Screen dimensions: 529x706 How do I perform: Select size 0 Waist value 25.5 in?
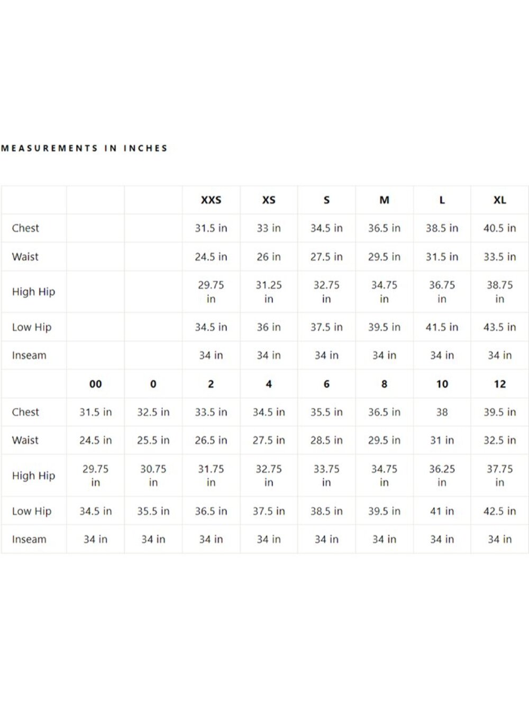pos(153,440)
